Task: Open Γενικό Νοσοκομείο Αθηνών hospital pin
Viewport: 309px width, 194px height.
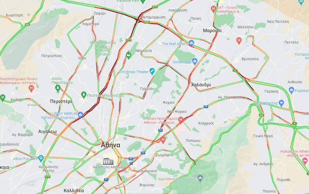Action: (181, 119)
